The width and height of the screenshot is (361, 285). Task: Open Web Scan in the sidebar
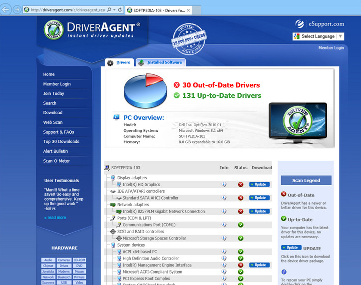coord(53,122)
